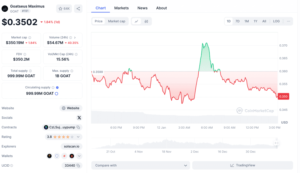300x173 pixels.
Task: Open Volume (24h) info icon
Action: pos(71,38)
